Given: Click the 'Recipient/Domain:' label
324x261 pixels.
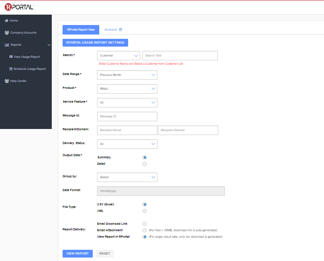Looking at the screenshot, I should (76, 129).
